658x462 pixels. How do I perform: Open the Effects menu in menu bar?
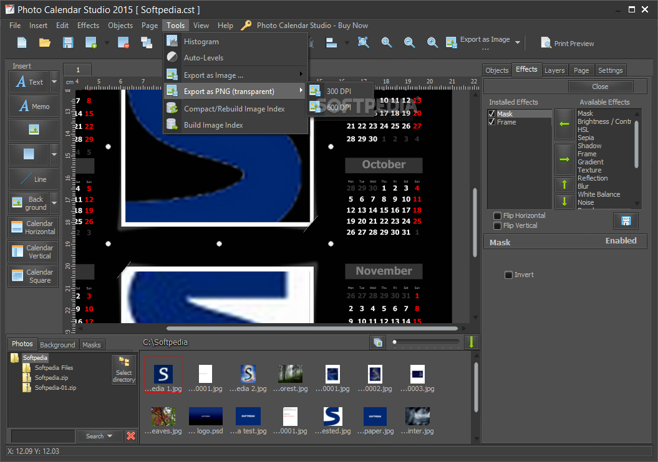pyautogui.click(x=88, y=26)
